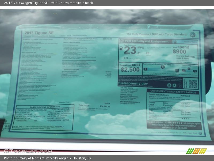
Task: Click 'WOLFSBURG, GERMANY' assembly point
Action: pos(59,114)
